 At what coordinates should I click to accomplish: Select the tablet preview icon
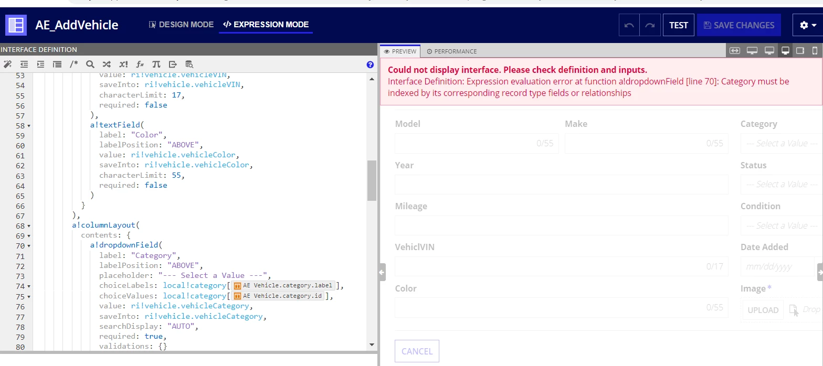click(800, 51)
